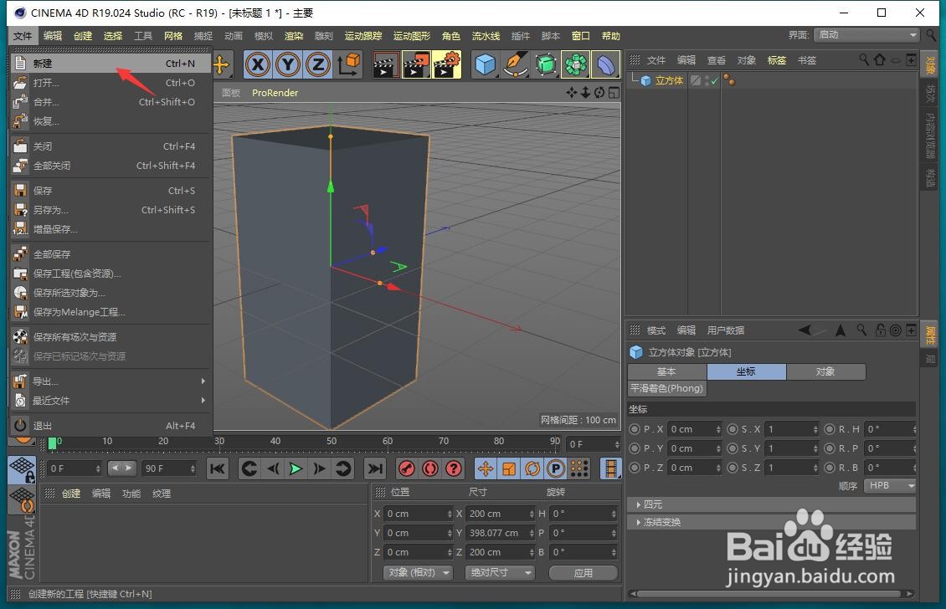Expand 导出 submenu in file menu
This screenshot has width=946, height=609.
(x=111, y=381)
